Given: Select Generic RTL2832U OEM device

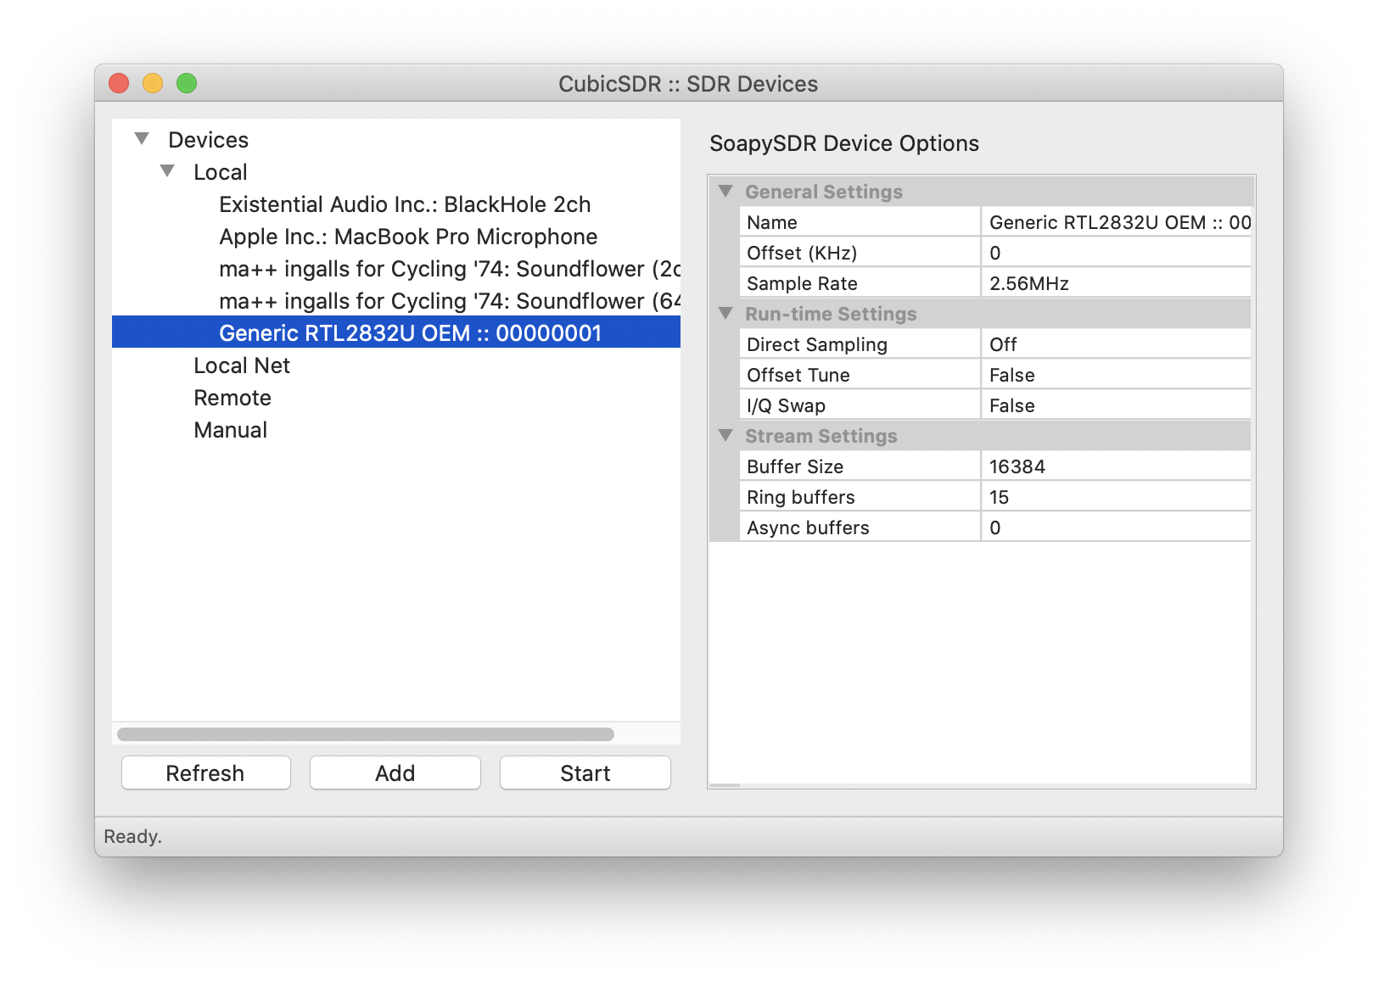Looking at the screenshot, I should (x=396, y=332).
